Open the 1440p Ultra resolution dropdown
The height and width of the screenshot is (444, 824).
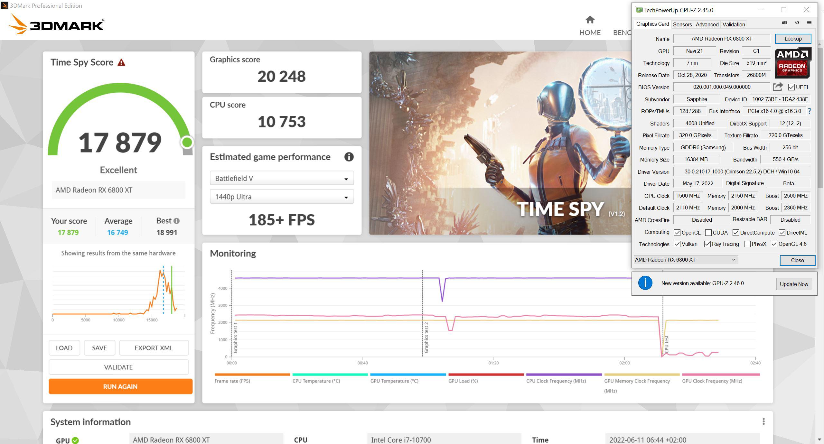tap(282, 197)
